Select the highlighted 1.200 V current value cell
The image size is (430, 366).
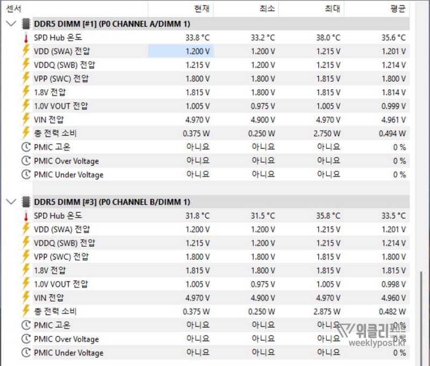point(181,51)
